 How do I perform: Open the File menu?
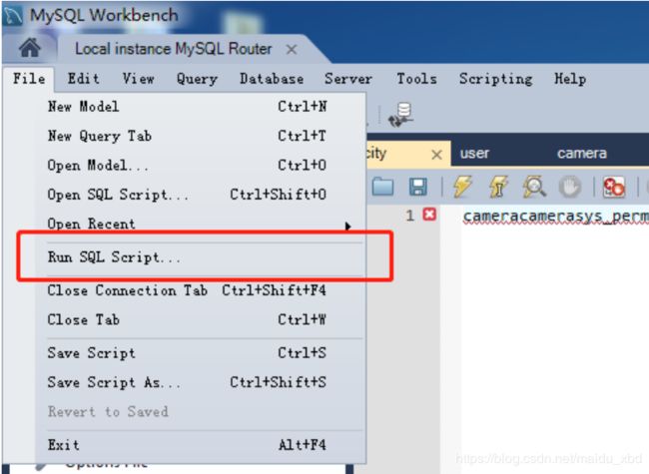29,79
